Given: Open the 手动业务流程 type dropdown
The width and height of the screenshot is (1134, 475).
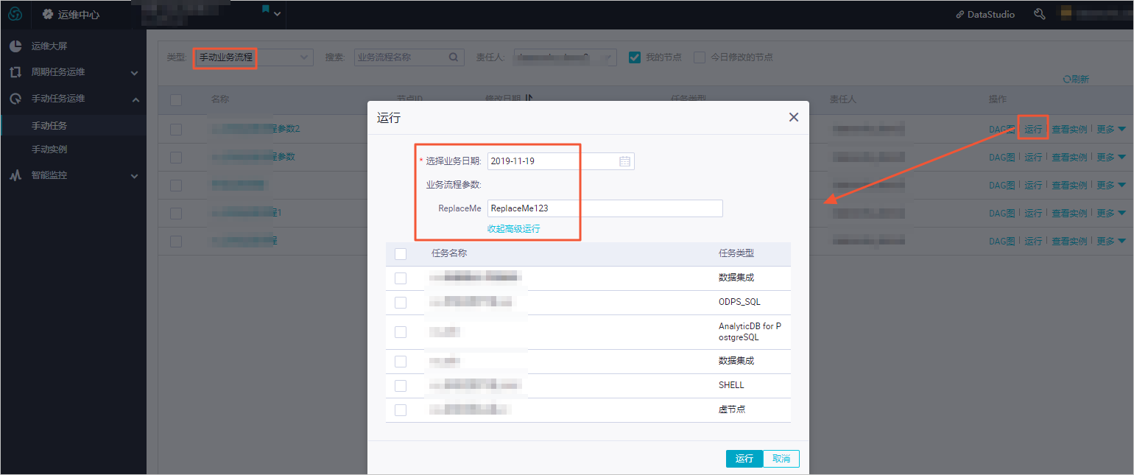Looking at the screenshot, I should [x=253, y=57].
